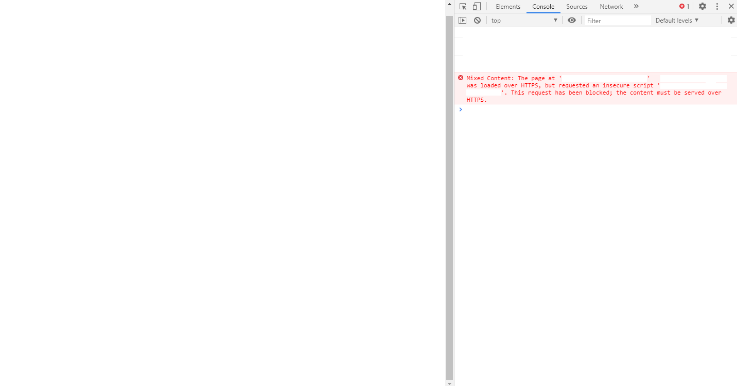The height and width of the screenshot is (386, 737).
Task: Close the DevTools panel
Action: coord(731,6)
